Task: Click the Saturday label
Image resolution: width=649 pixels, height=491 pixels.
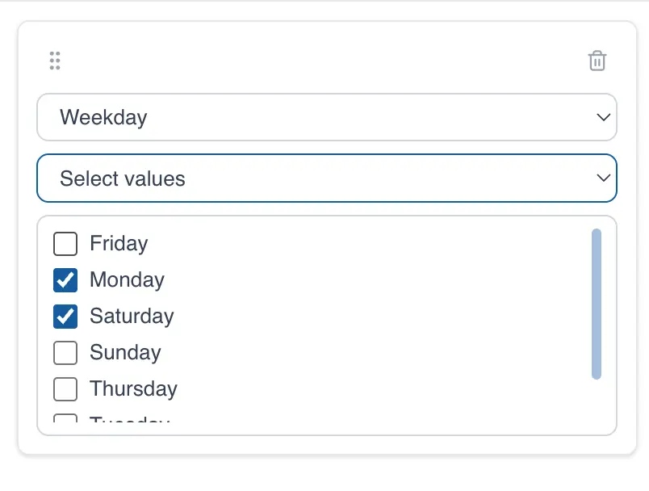Action: tap(132, 316)
